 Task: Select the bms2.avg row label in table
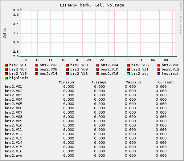[14, 155]
